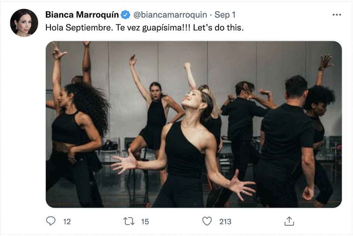Click the center dancer in the photo
Viewport: 353px width, 236px height.
(x=188, y=145)
